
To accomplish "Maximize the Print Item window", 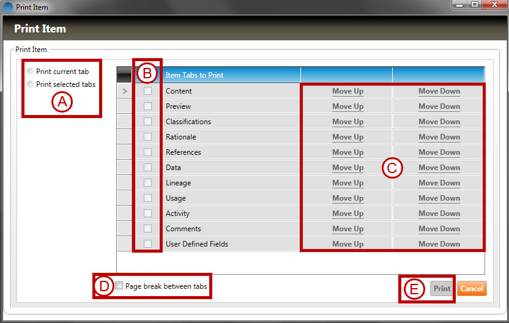I will pos(474,6).
